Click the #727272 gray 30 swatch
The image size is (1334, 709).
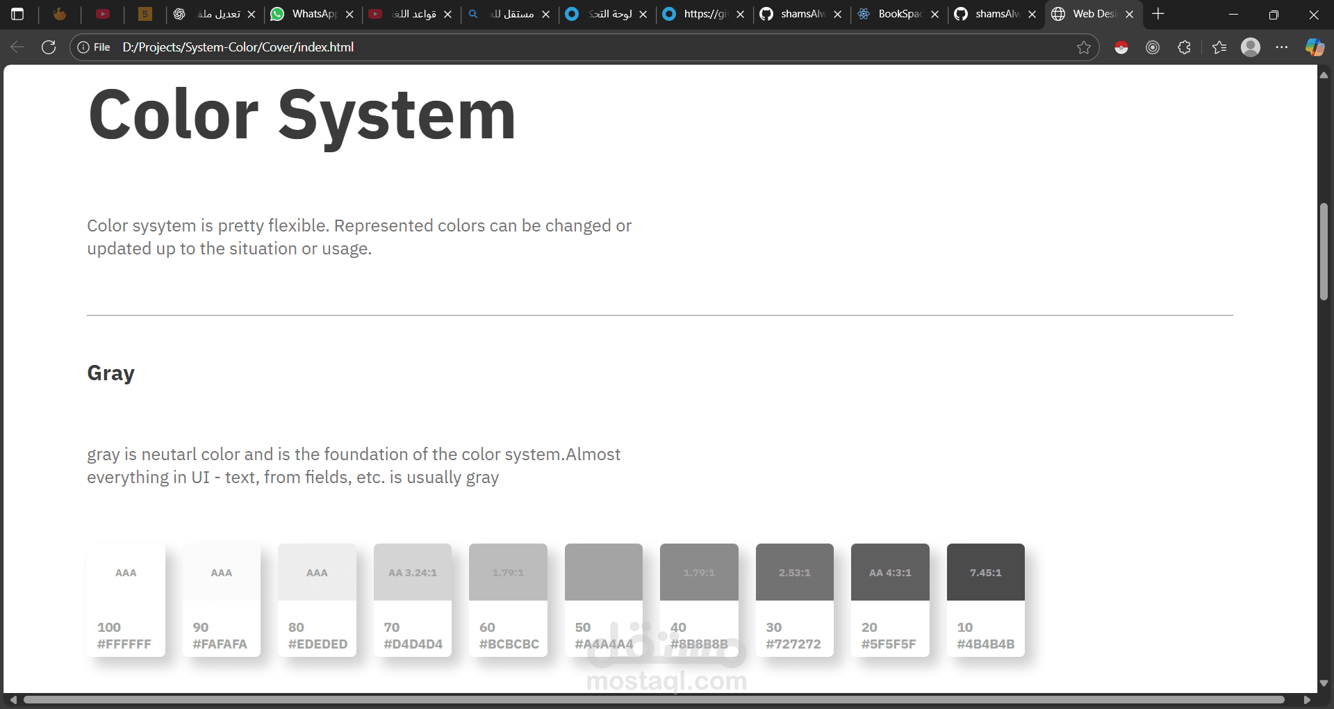[x=794, y=599]
